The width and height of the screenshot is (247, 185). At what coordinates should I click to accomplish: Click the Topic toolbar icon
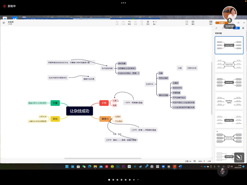117,23
